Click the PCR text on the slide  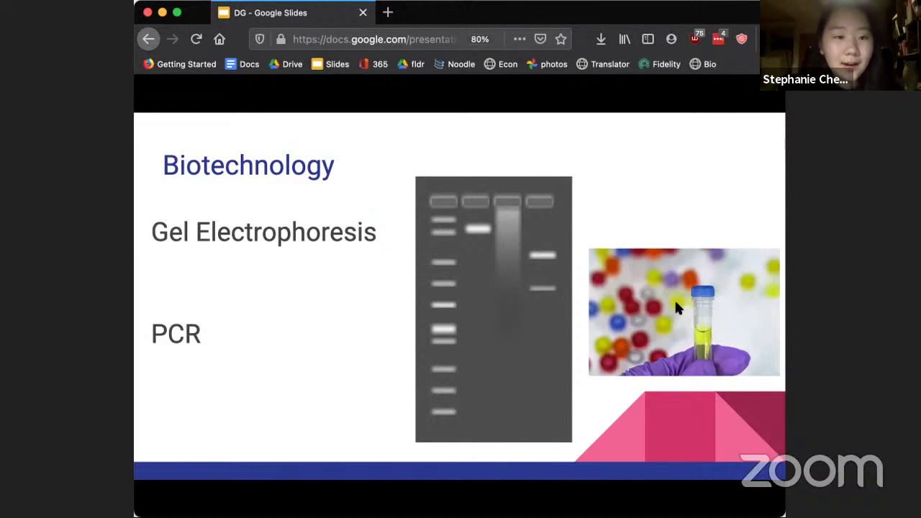coord(176,334)
